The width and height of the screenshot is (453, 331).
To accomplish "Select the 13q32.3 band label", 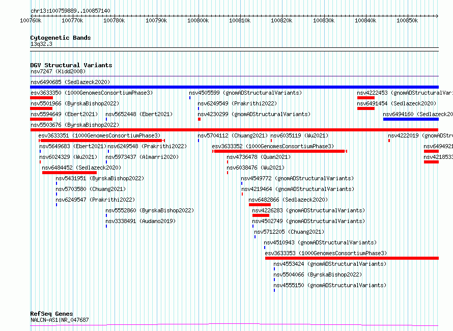I will coord(41,44).
